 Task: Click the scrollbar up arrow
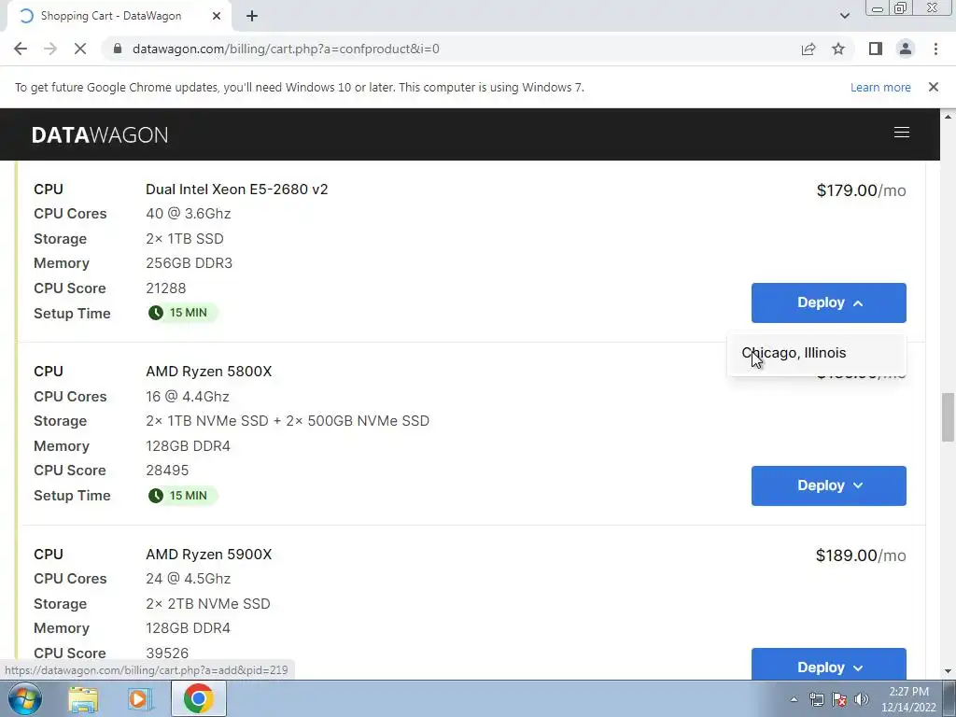[948, 116]
